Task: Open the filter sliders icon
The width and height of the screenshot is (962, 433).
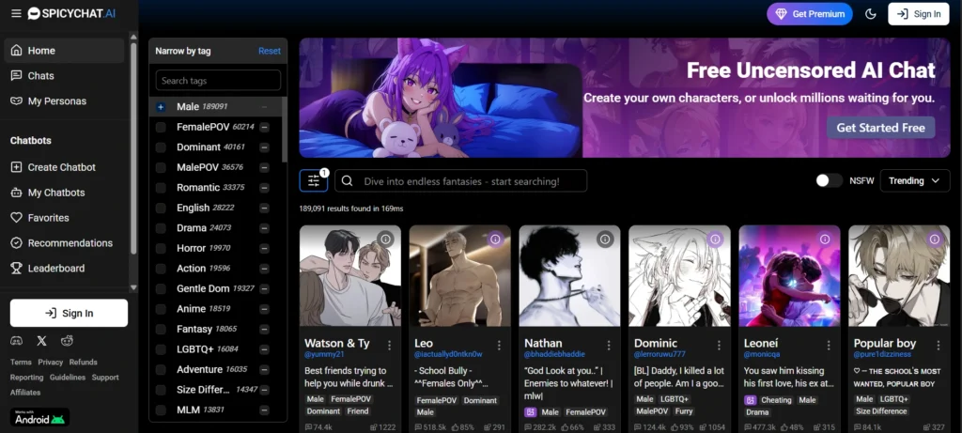Action: [314, 180]
